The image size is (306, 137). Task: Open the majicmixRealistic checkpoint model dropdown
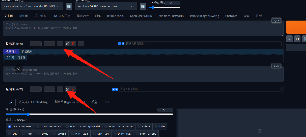click(x=32, y=6)
